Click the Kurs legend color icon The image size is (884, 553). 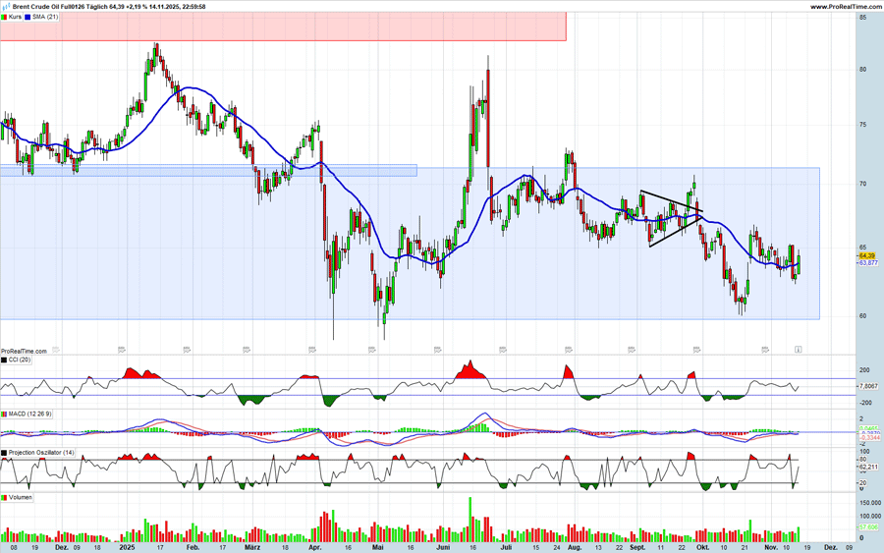(4, 17)
